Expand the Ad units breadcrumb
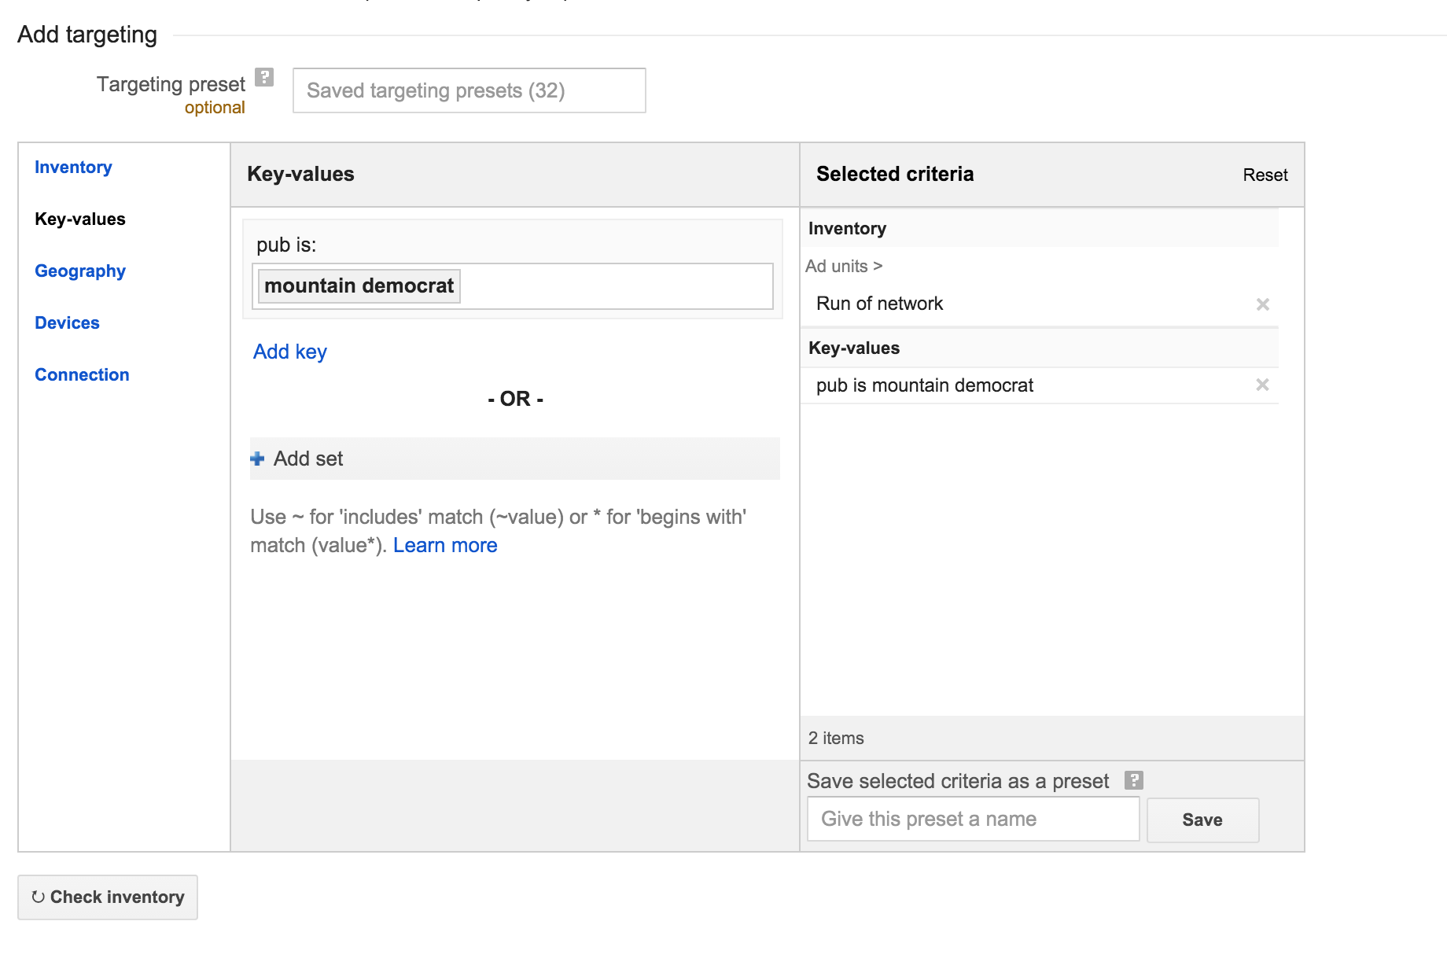The width and height of the screenshot is (1447, 969). [843, 267]
